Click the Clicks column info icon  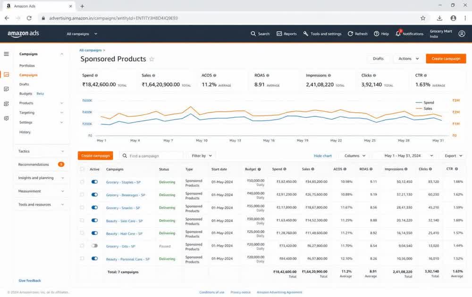[x=430, y=169]
